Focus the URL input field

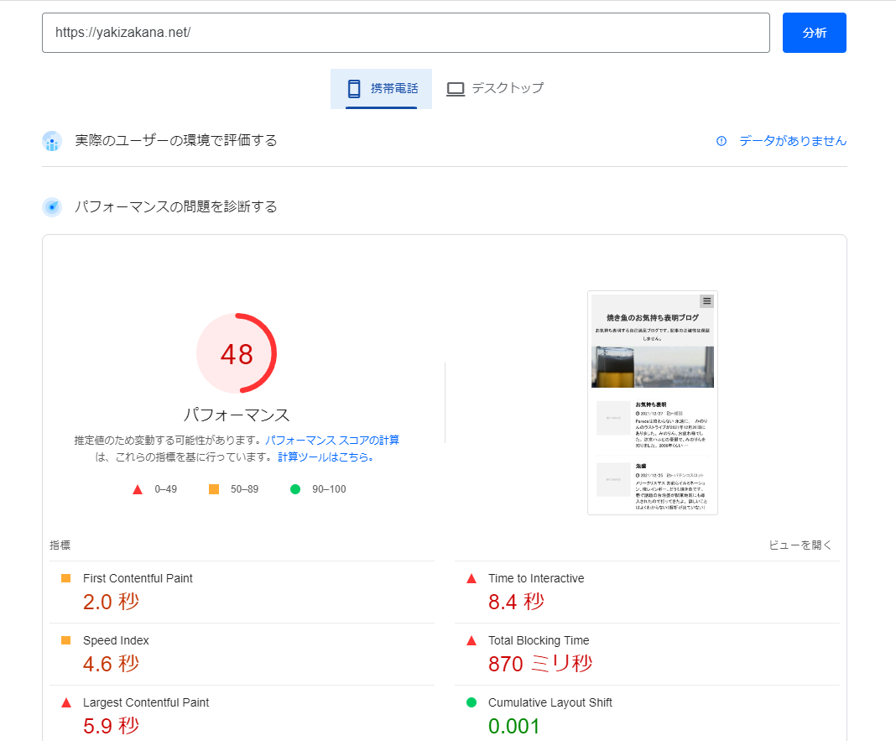click(405, 33)
